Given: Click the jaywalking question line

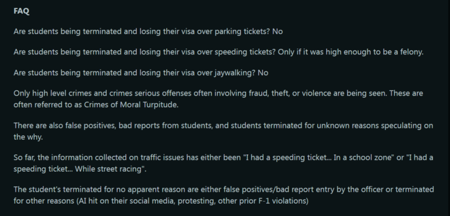Looking at the screenshot, I should [x=141, y=73].
